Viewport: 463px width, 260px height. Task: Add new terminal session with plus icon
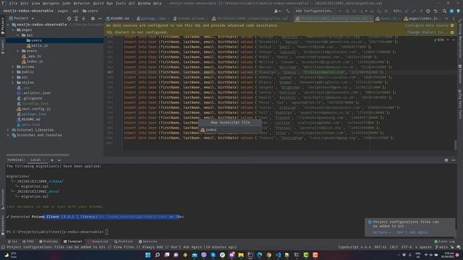pyautogui.click(x=52, y=160)
